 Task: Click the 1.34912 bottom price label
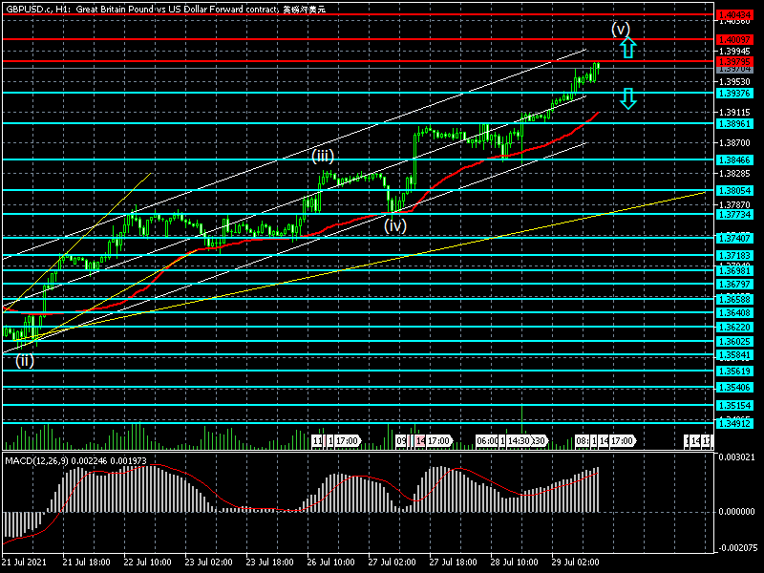tap(735, 422)
